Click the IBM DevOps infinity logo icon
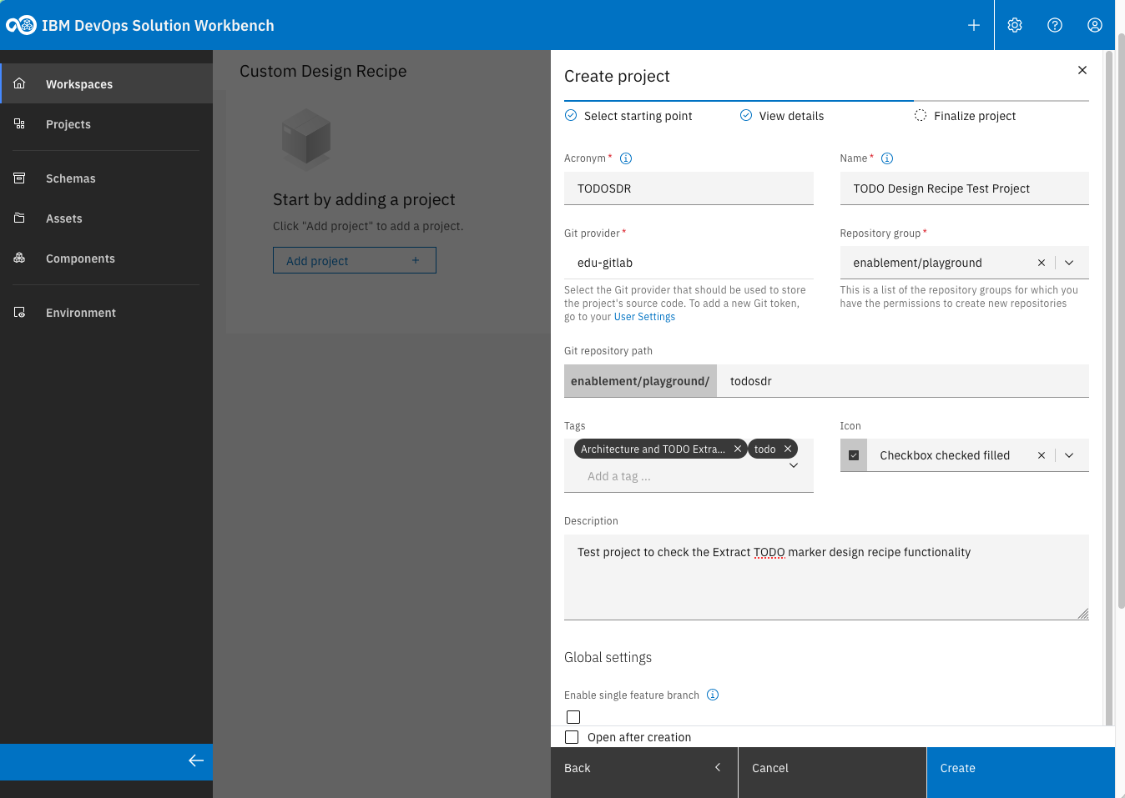Viewport: 1125px width, 798px height. (21, 25)
